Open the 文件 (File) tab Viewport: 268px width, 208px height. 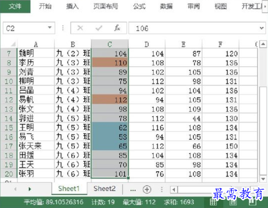tap(15, 6)
